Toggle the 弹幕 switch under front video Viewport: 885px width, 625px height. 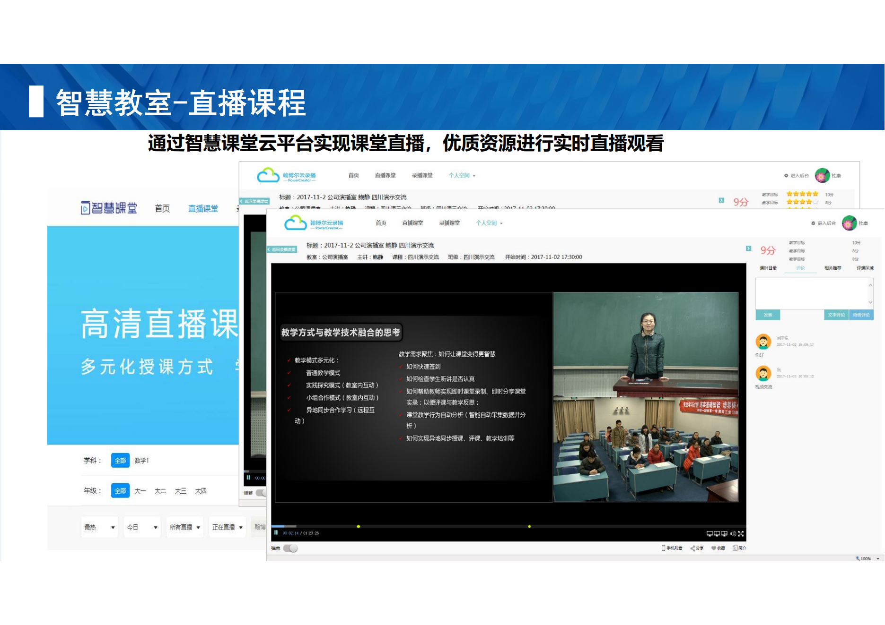290,548
